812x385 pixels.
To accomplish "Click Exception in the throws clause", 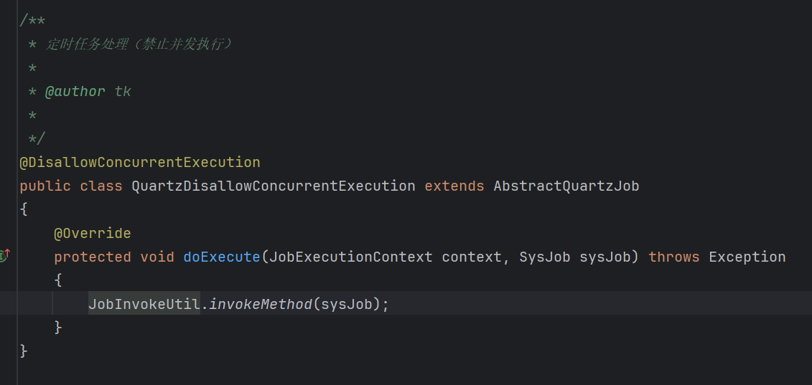I will click(747, 257).
